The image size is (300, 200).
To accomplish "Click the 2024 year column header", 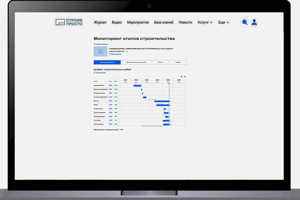I will (x=157, y=80).
